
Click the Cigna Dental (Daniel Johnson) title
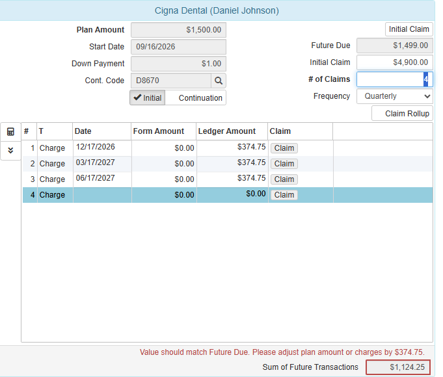pyautogui.click(x=217, y=11)
